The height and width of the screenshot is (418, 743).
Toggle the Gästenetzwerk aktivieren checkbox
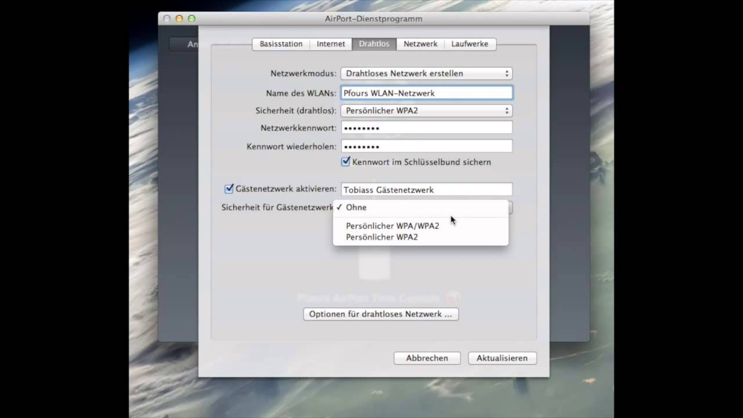(229, 189)
